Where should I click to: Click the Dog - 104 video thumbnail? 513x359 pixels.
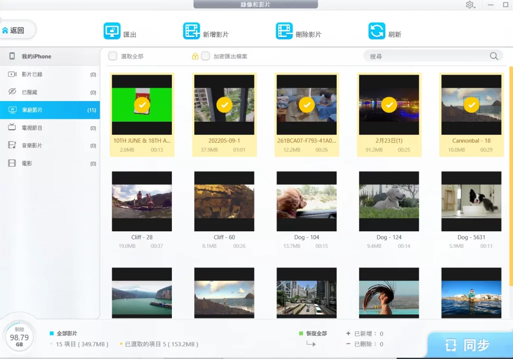[307, 200]
